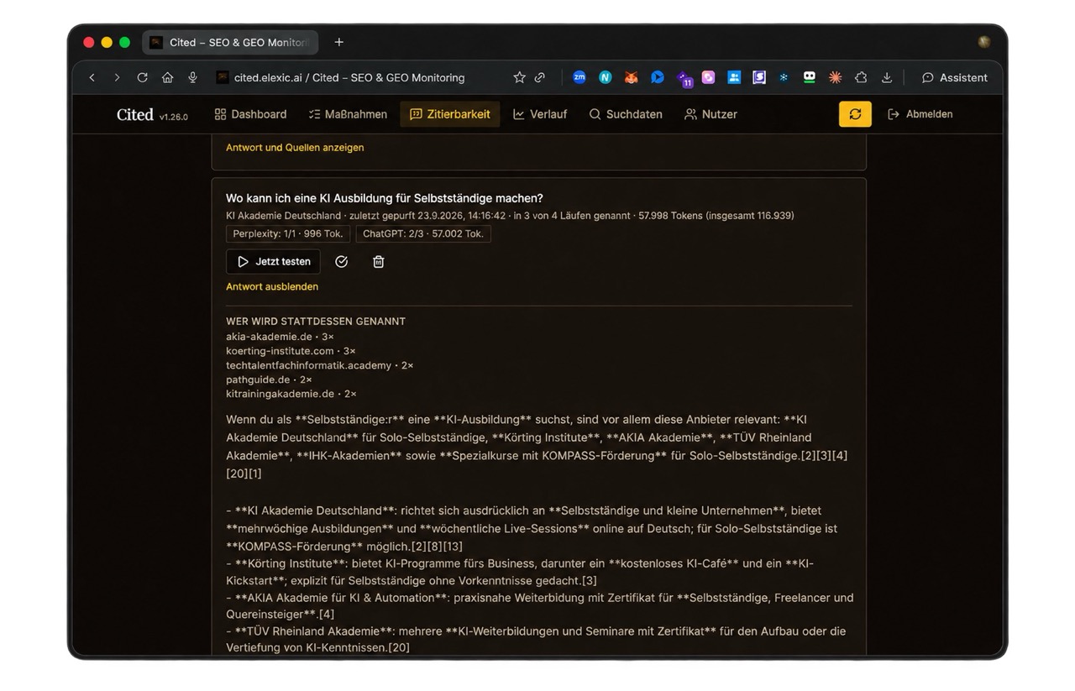The height and width of the screenshot is (691, 1075).
Task: Run the 'Jetzt testen' button
Action: tap(273, 262)
